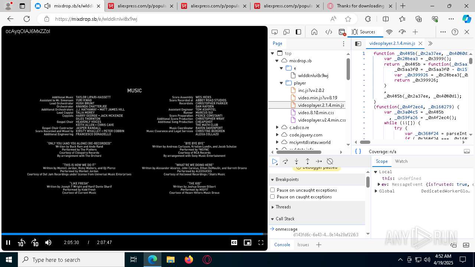This screenshot has width=475, height=267.
Task: Resume script execution
Action: (x=275, y=161)
